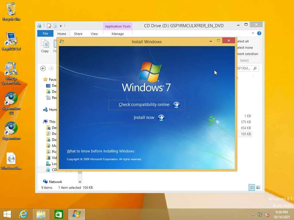Select the CD Drive navigation pane item
The height and width of the screenshot is (220, 294).
coord(51,170)
